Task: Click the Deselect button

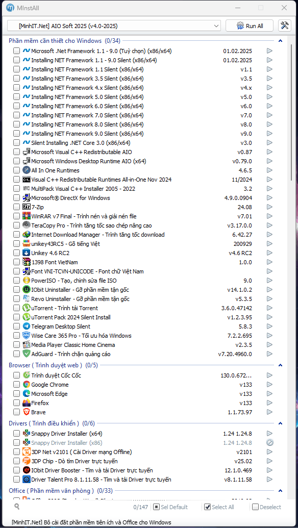Action: pyautogui.click(x=267, y=507)
